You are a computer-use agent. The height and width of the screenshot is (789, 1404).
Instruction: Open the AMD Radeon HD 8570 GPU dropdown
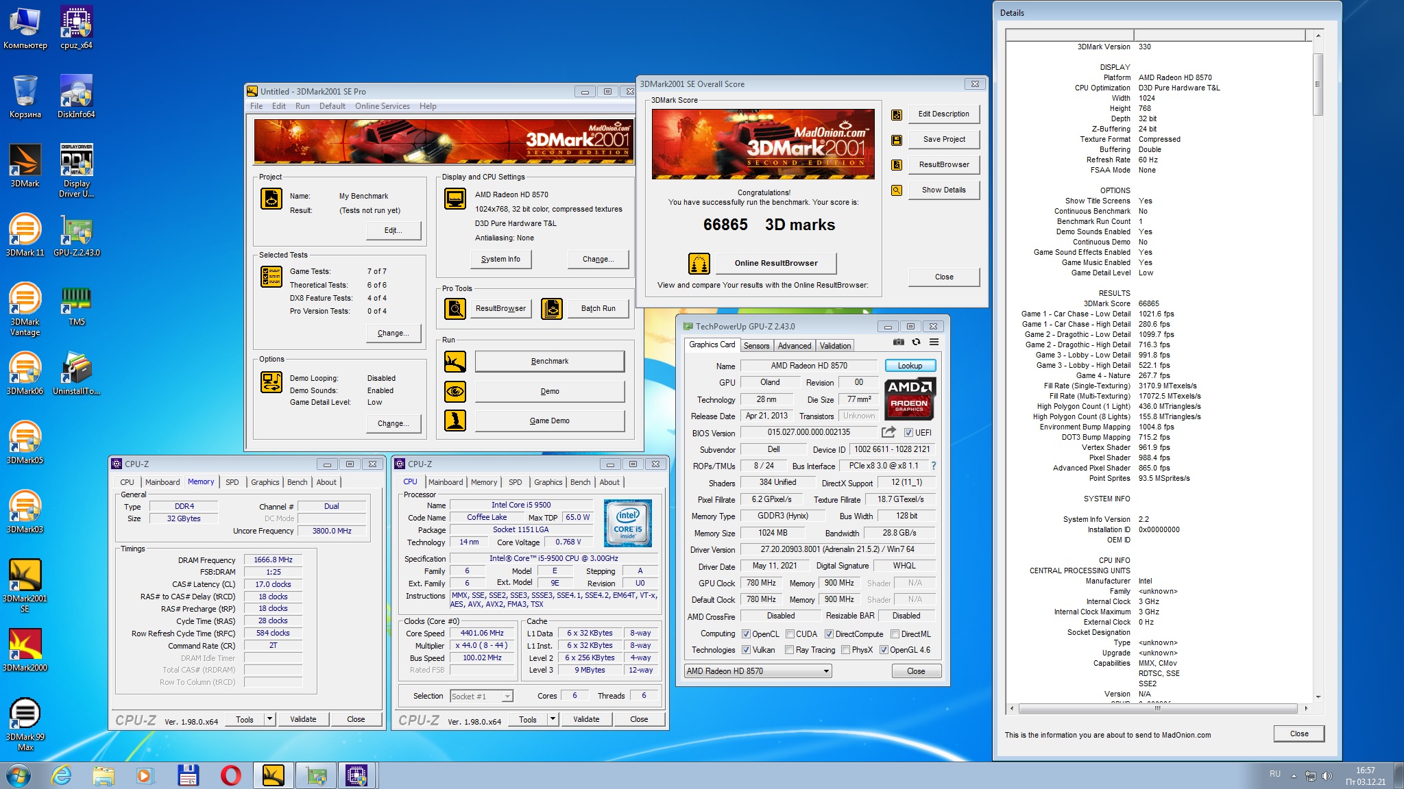coord(758,671)
